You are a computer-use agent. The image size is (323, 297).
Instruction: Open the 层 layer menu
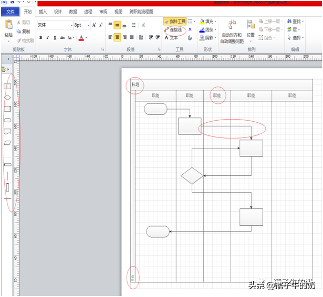[x=294, y=29]
